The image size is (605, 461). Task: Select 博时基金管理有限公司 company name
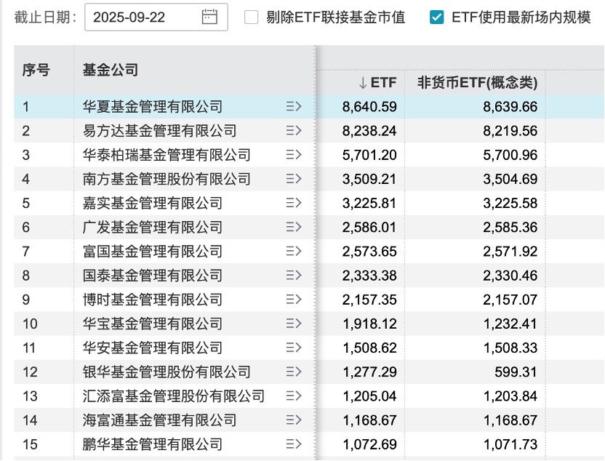[153, 300]
